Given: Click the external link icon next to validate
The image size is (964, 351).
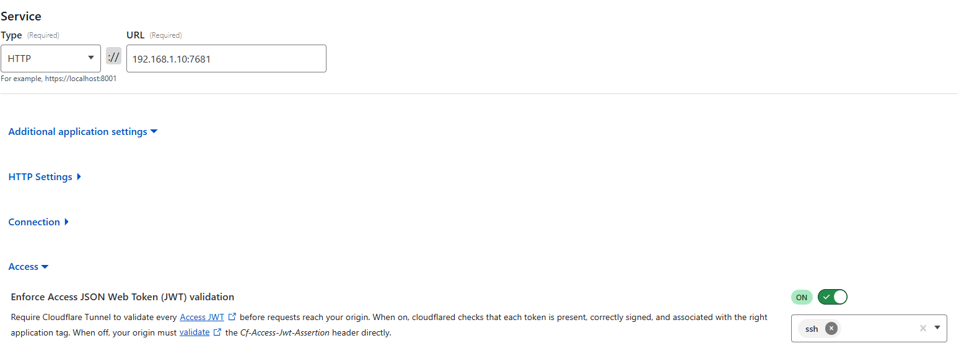Looking at the screenshot, I should coord(217,332).
